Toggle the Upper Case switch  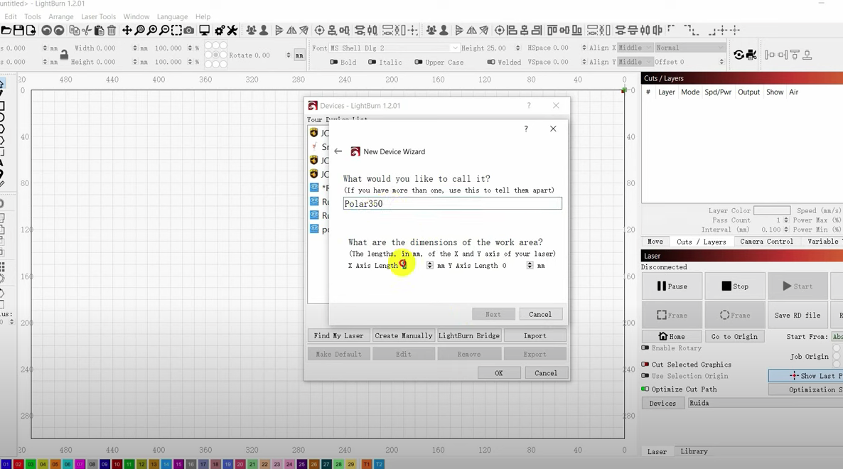pyautogui.click(x=418, y=62)
